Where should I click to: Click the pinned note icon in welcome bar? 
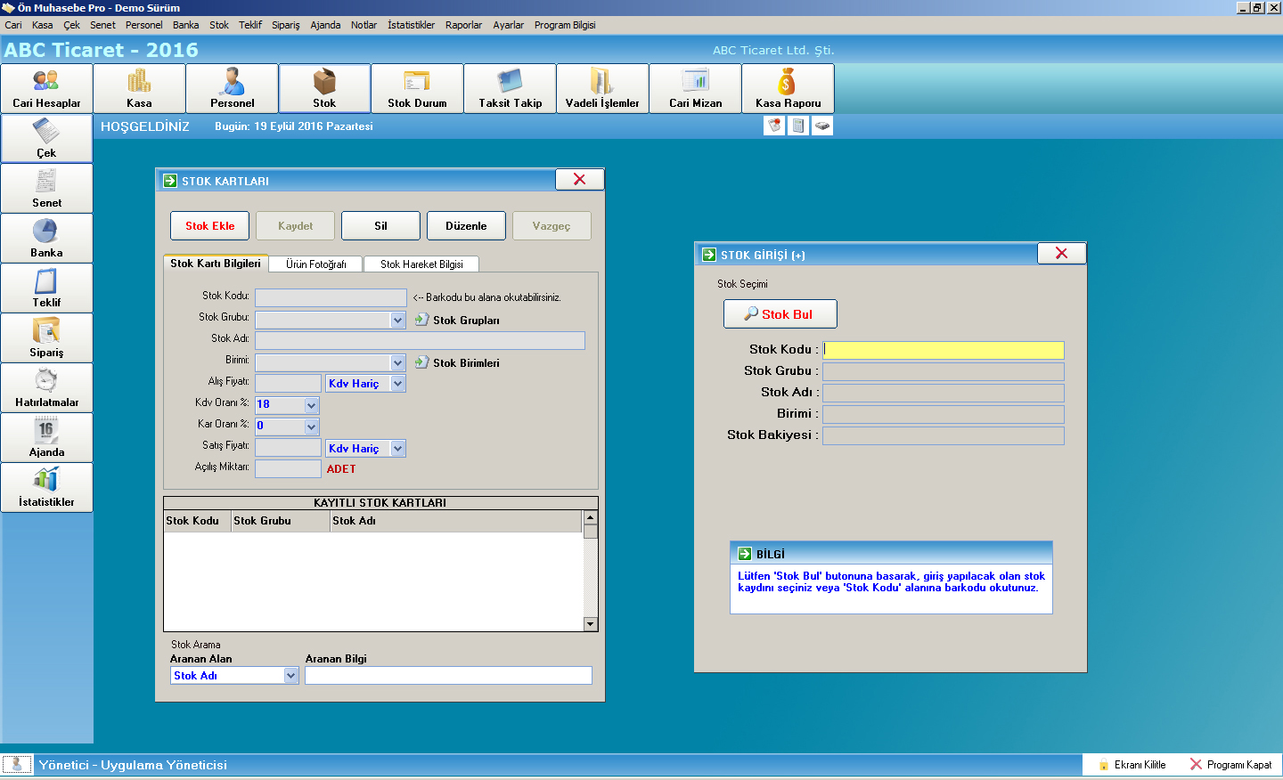click(x=774, y=126)
